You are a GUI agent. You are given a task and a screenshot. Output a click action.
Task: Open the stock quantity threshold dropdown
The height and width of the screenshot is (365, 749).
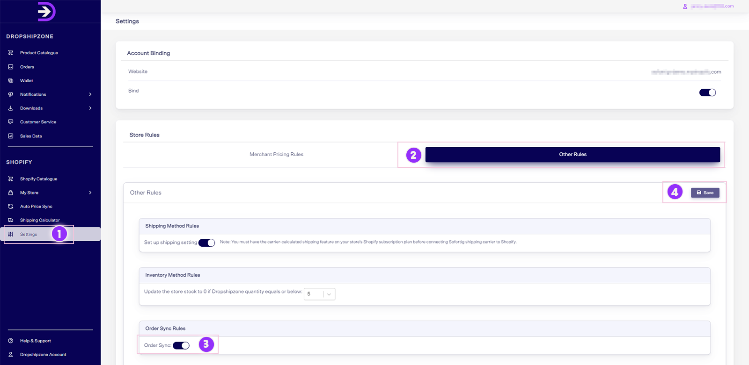319,294
